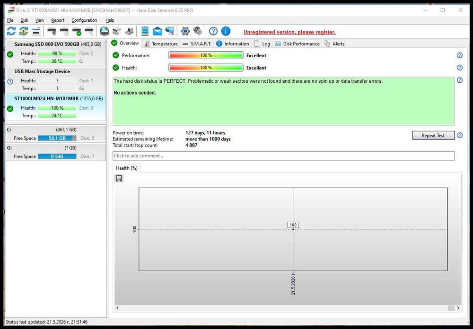Open settings with the gear icon

(x=185, y=31)
